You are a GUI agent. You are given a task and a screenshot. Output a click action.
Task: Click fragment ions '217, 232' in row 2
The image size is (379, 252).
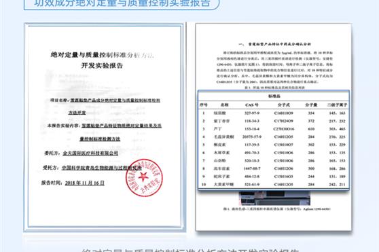(337, 121)
